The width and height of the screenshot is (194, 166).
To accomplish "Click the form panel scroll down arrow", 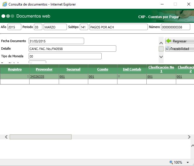I will tap(161, 57).
